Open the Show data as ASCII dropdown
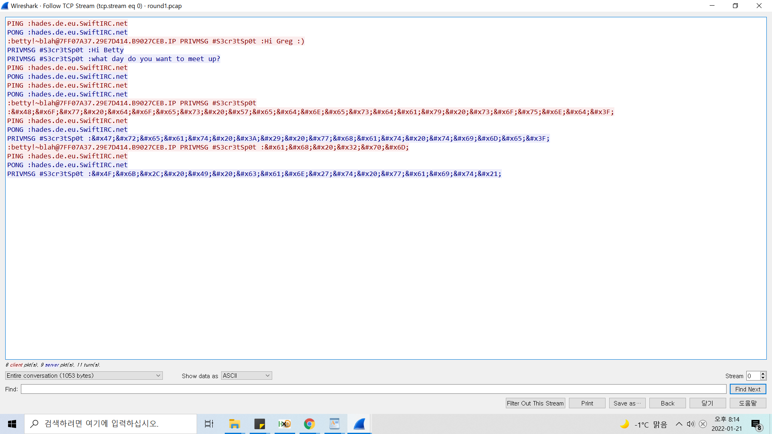This screenshot has height=434, width=772. (x=246, y=375)
